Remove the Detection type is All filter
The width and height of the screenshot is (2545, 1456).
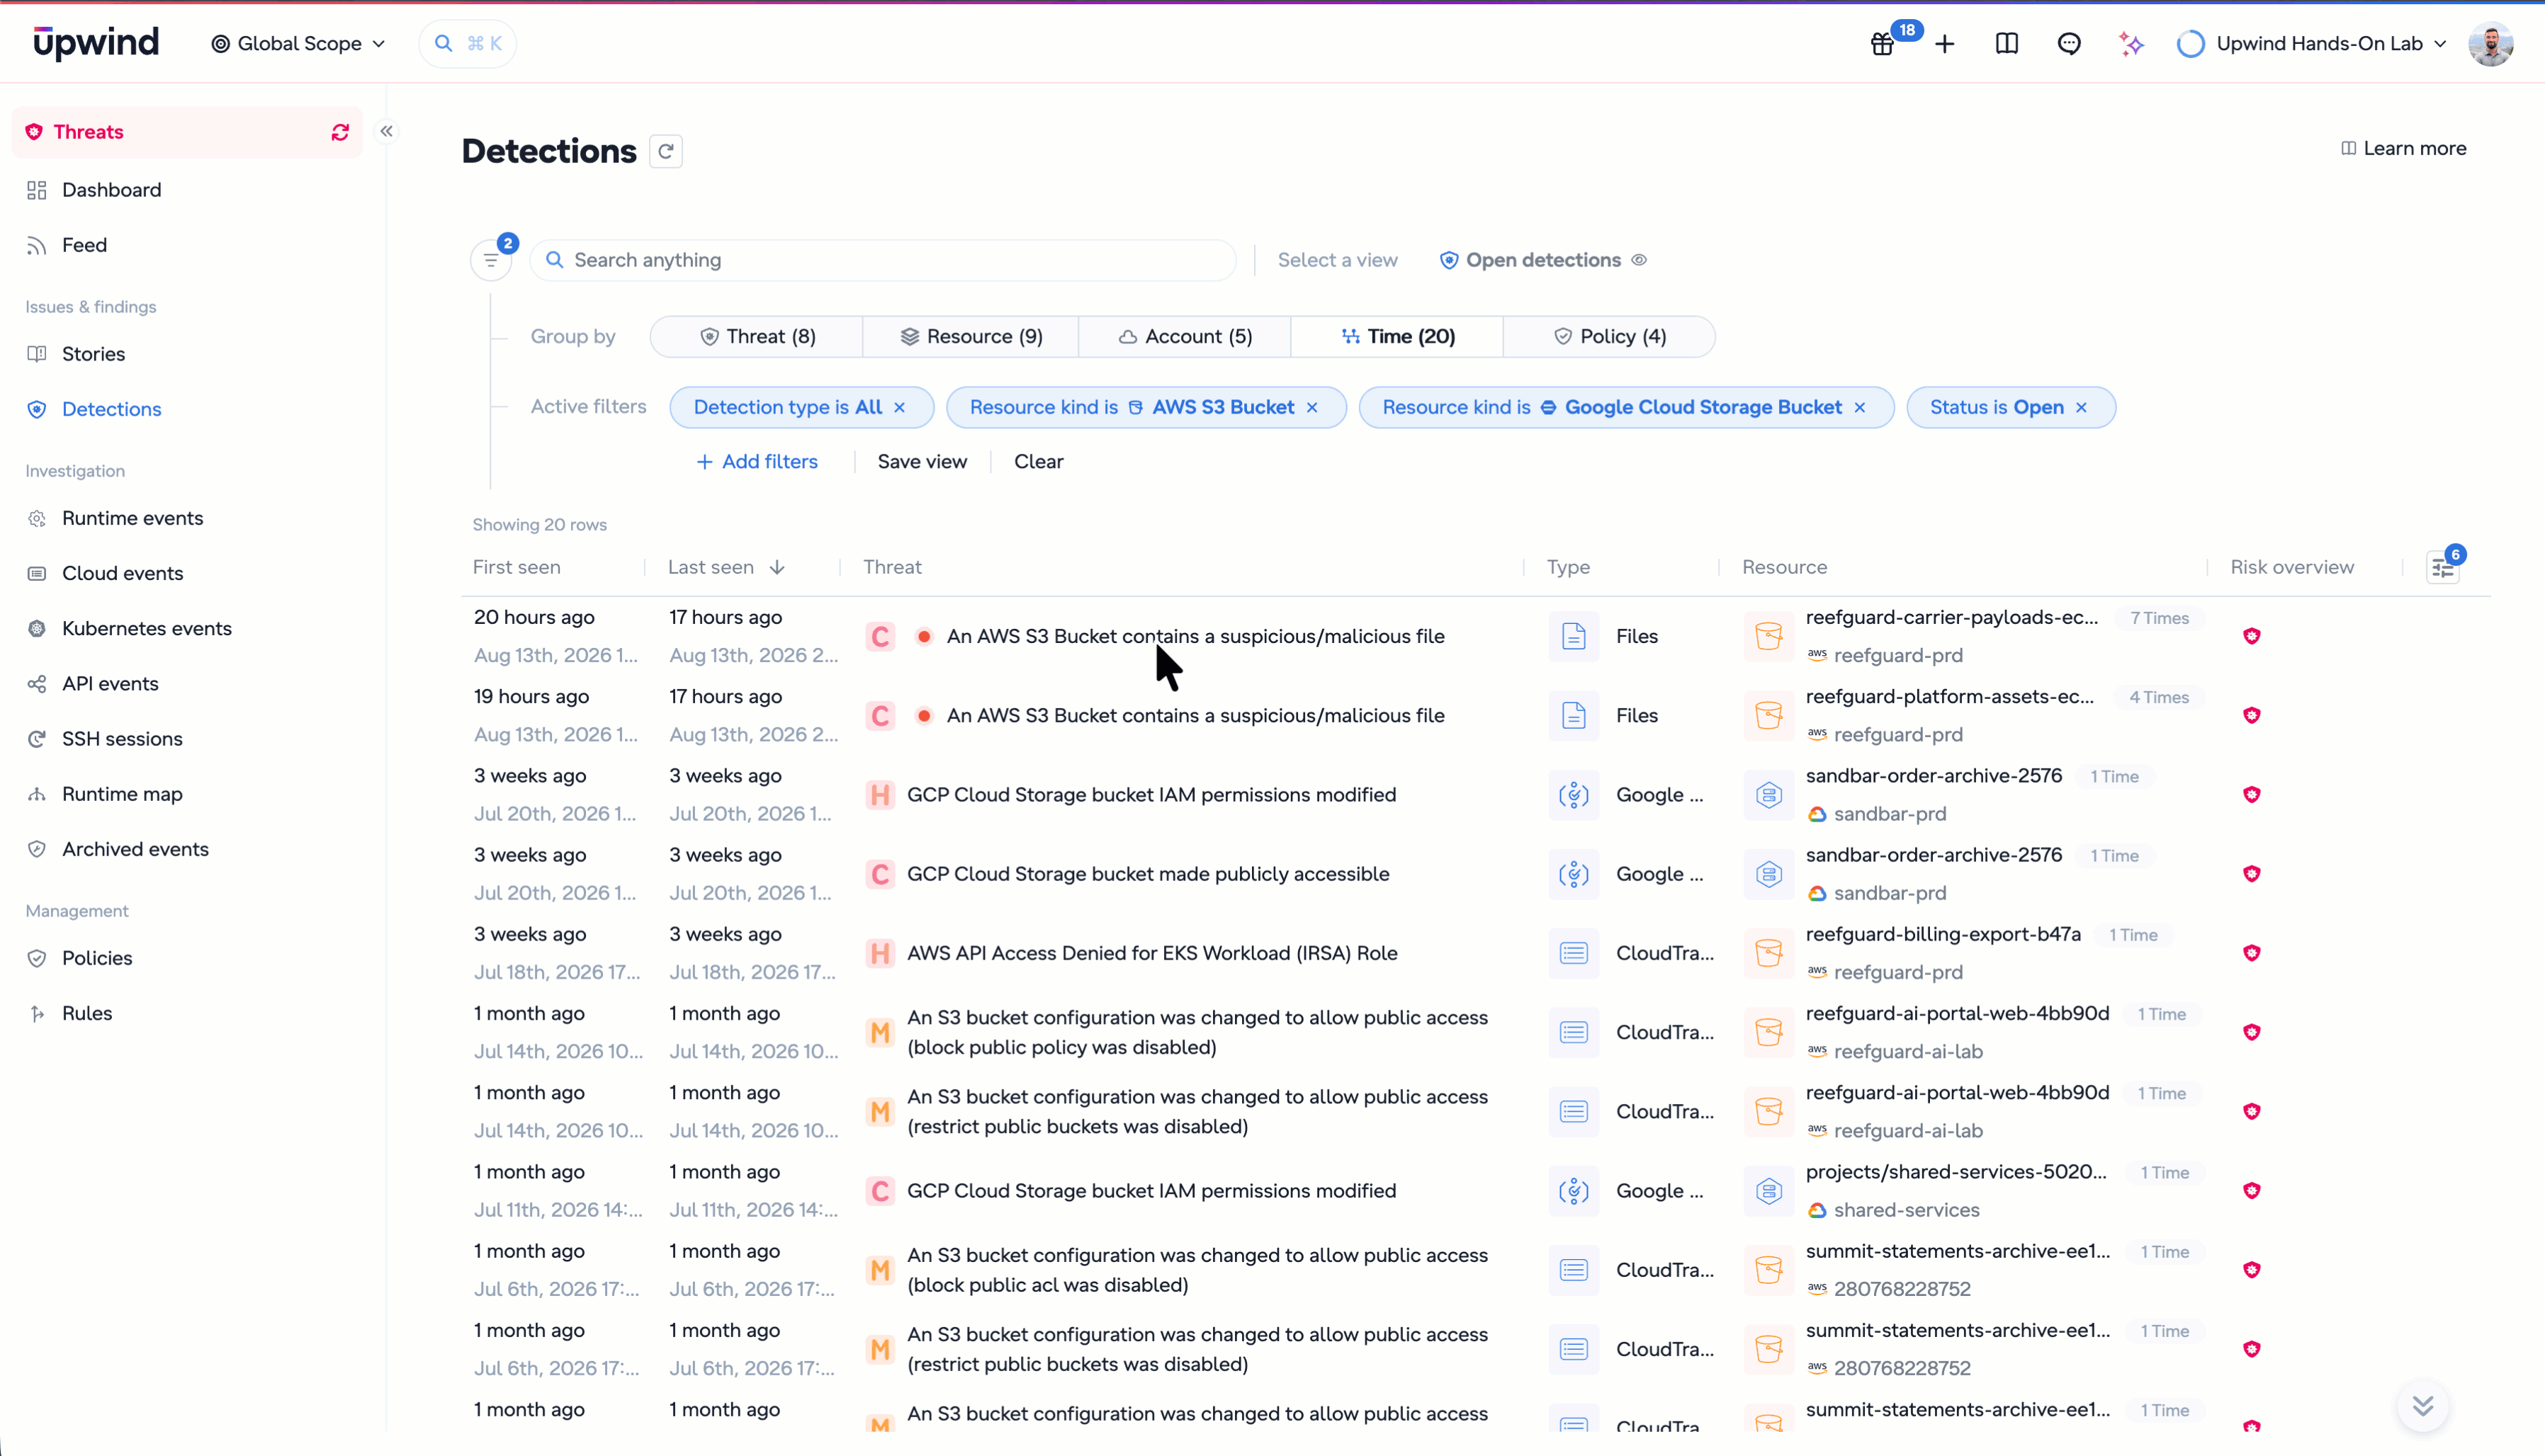pyautogui.click(x=899, y=407)
